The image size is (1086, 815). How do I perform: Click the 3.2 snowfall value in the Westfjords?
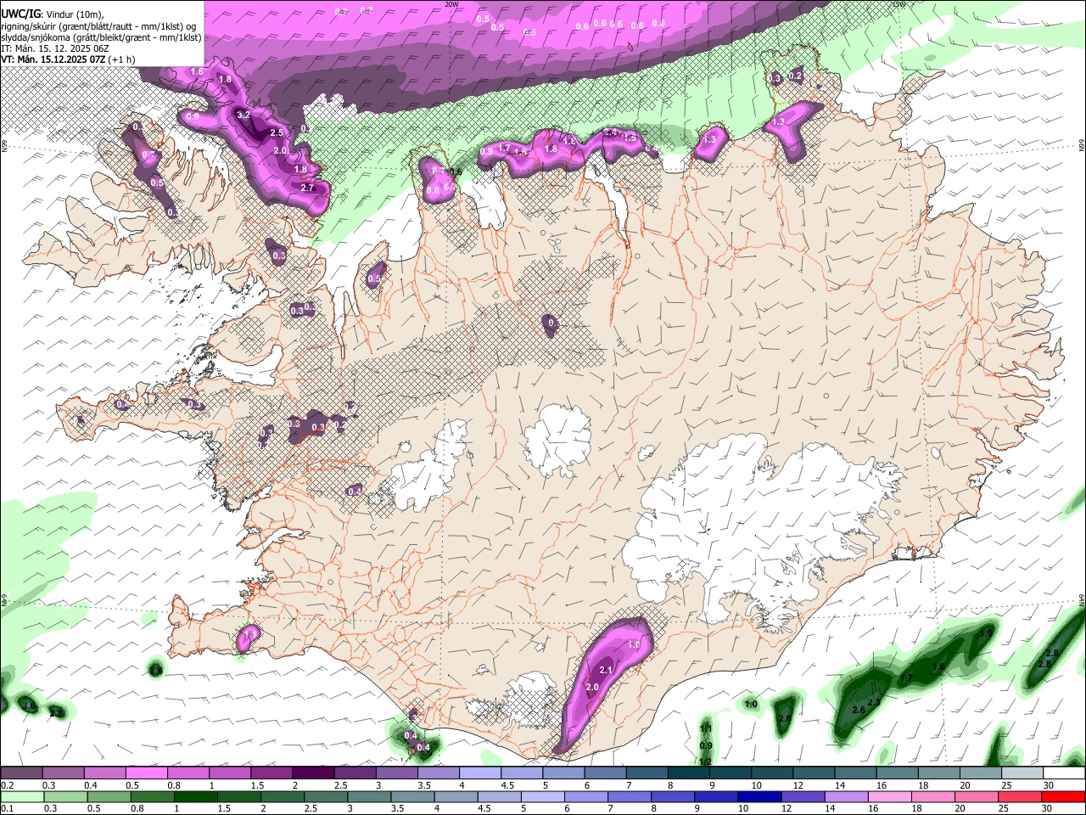point(244,115)
